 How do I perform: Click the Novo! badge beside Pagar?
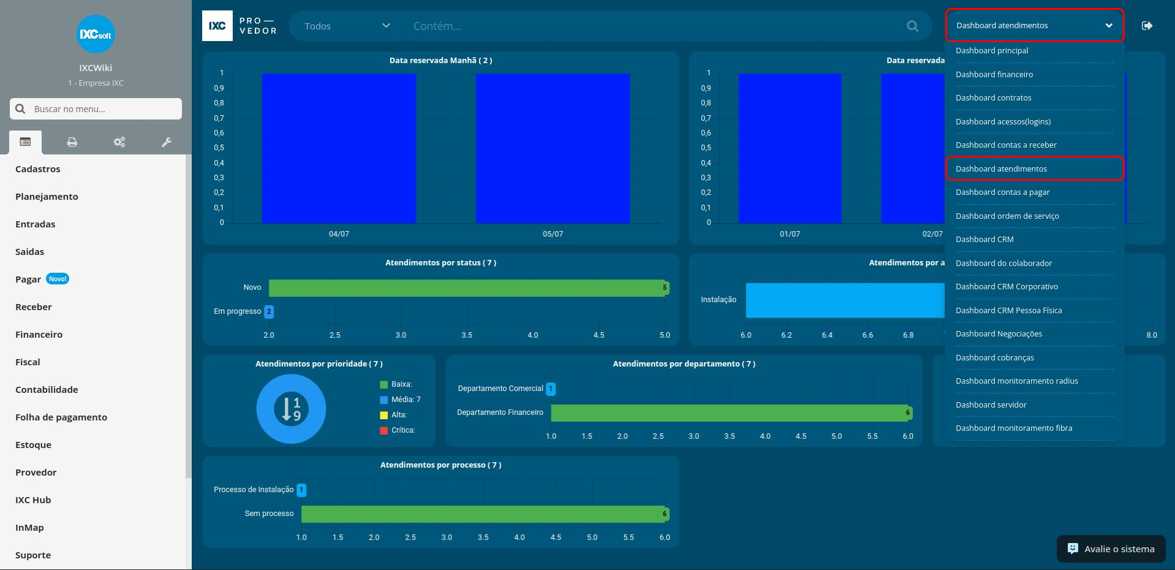(58, 279)
